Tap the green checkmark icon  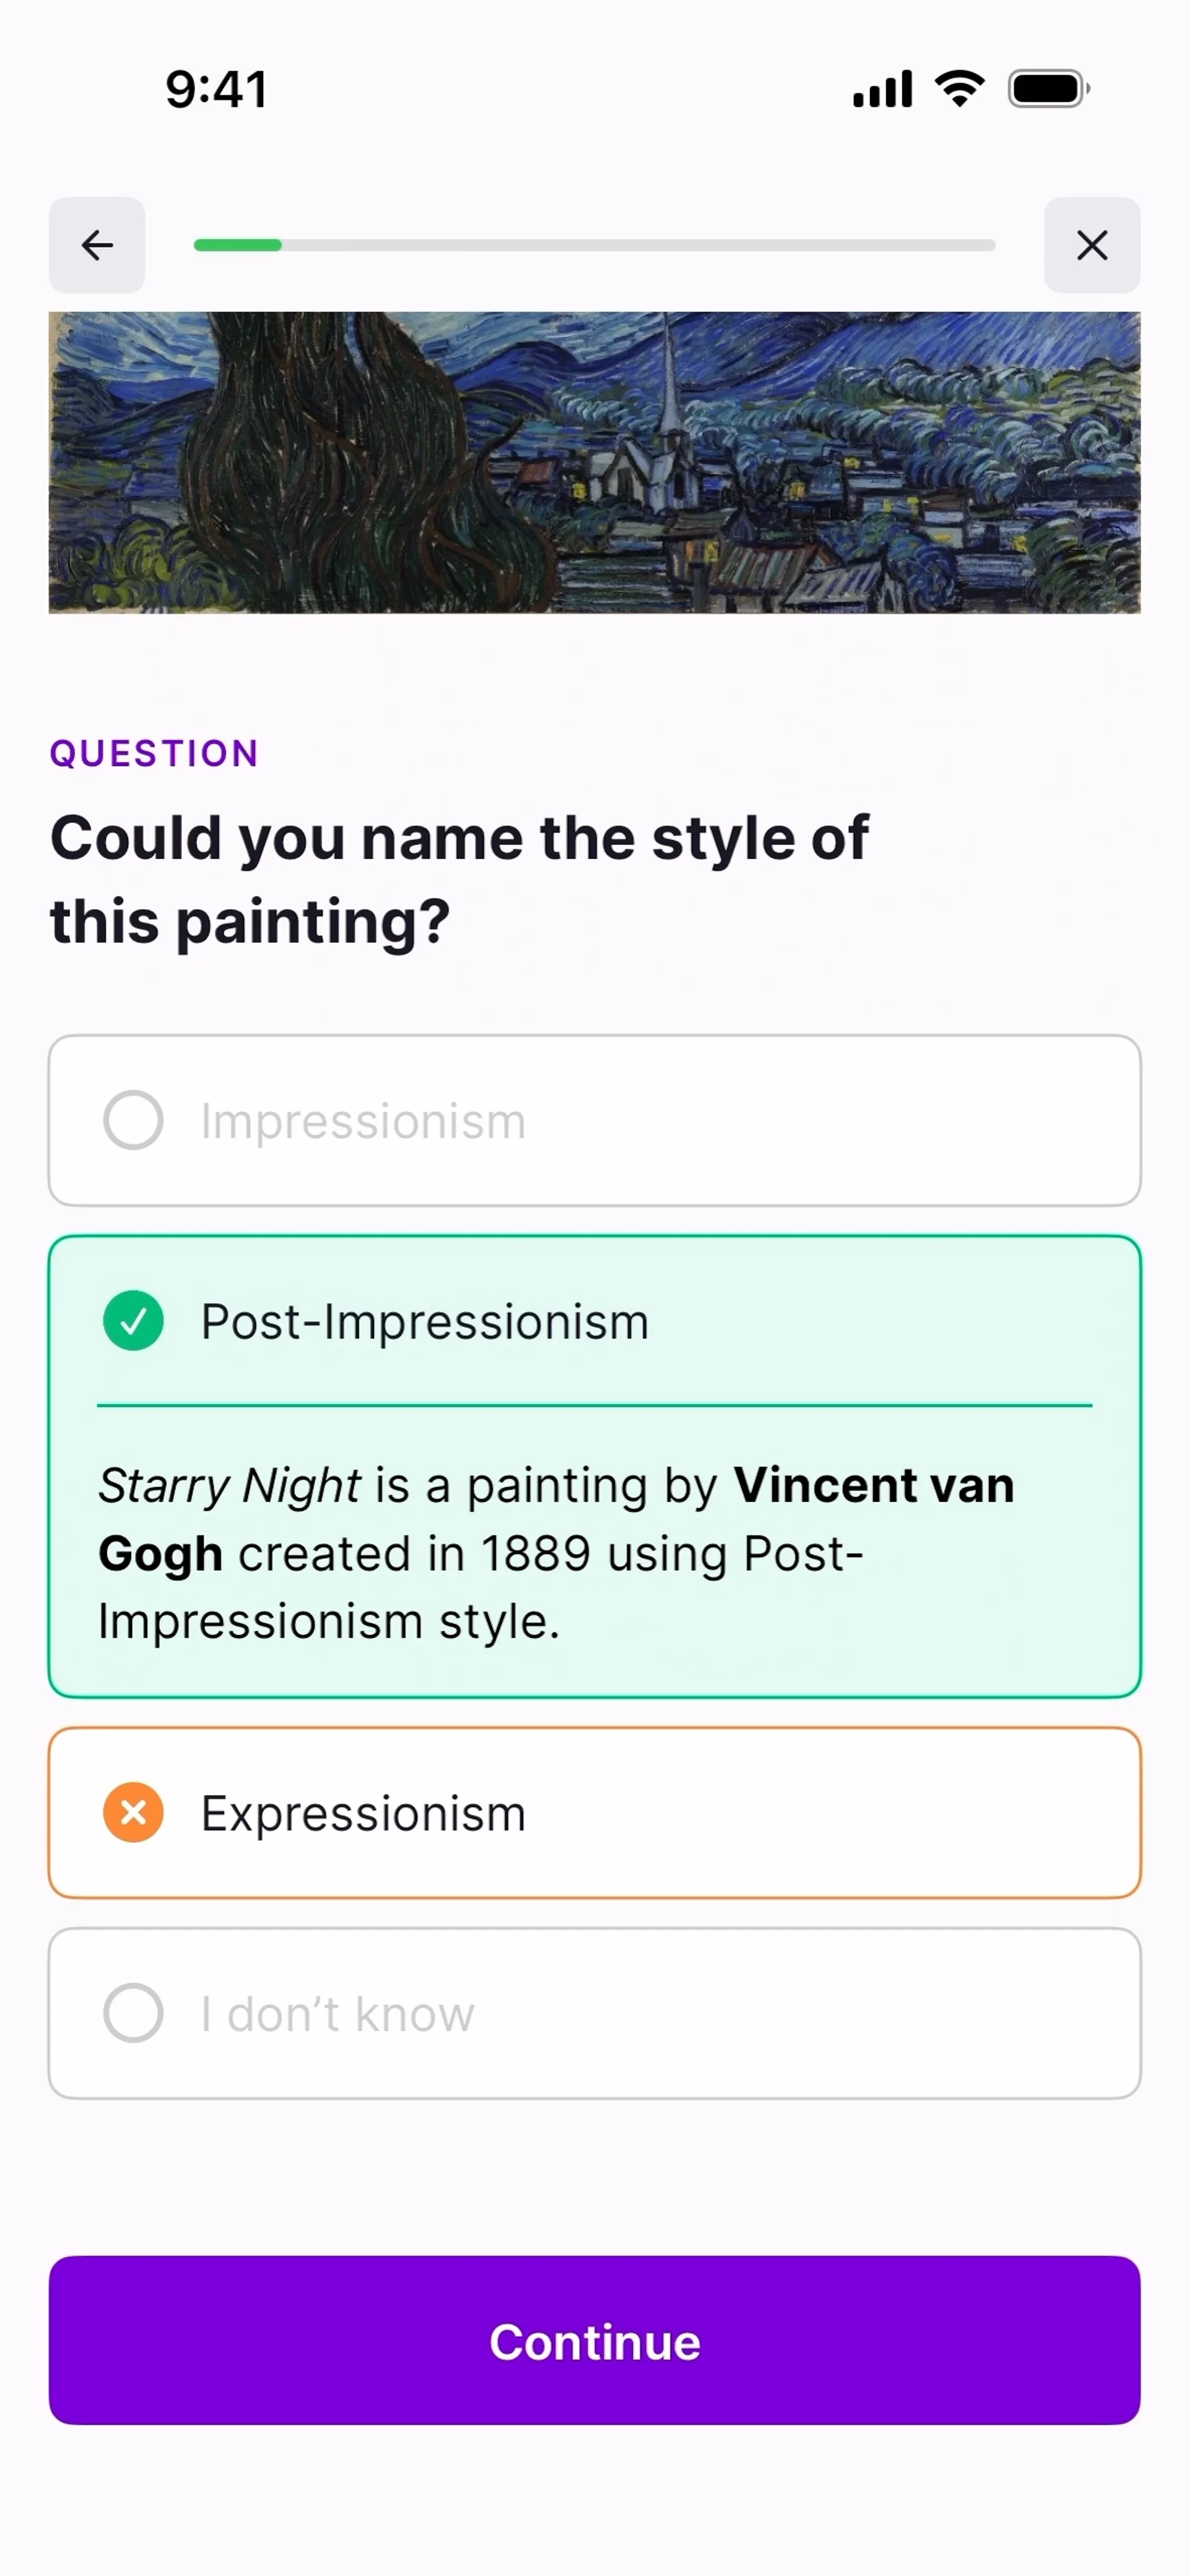(x=133, y=1321)
